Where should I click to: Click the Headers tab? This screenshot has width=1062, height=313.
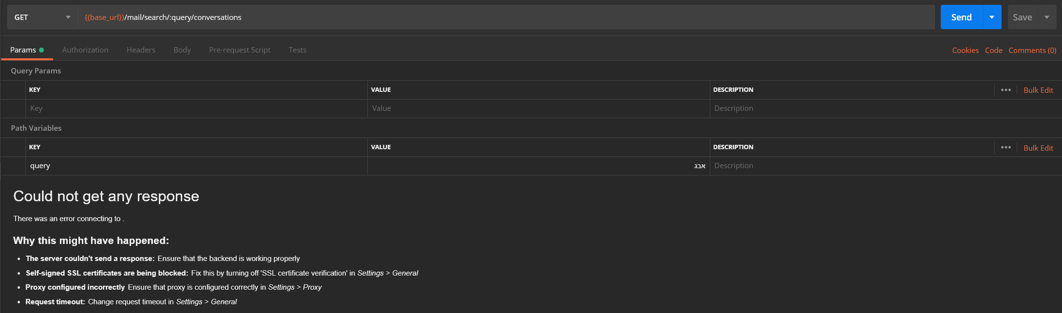click(140, 50)
